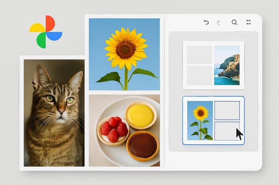Click the raspberry tart on the plate

(x=114, y=129)
